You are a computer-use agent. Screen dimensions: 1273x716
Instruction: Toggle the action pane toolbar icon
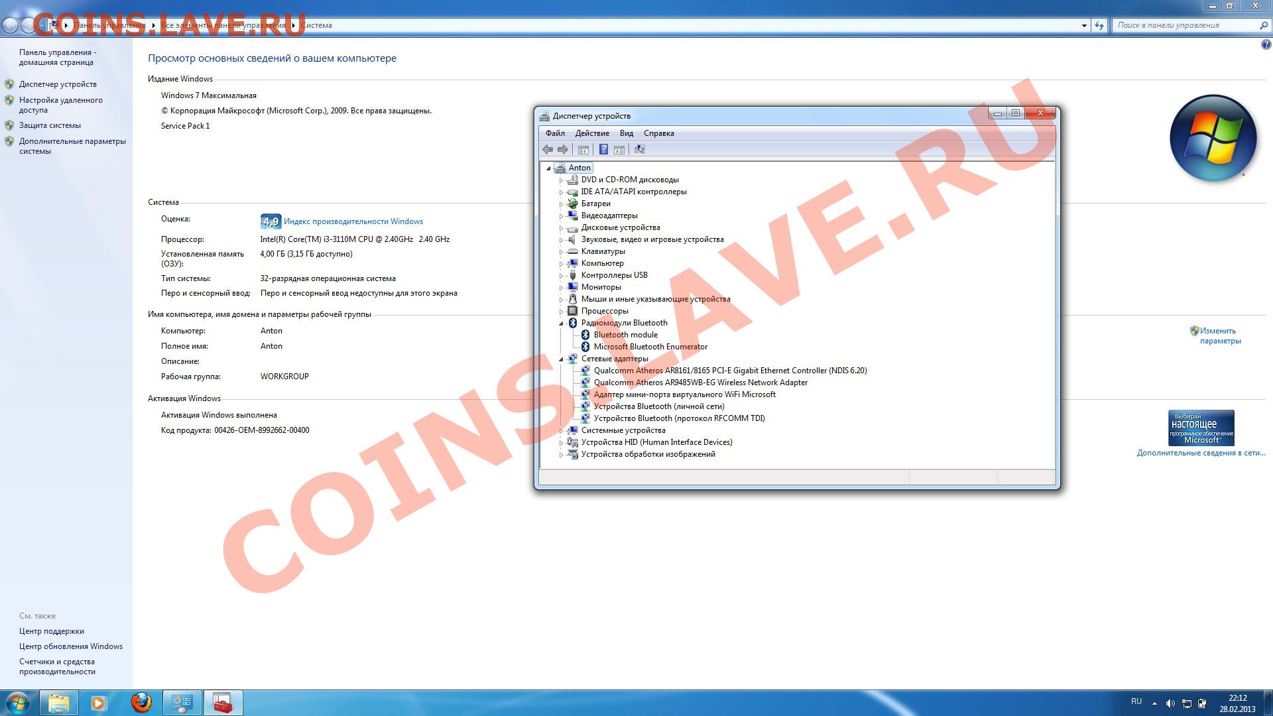(x=619, y=150)
